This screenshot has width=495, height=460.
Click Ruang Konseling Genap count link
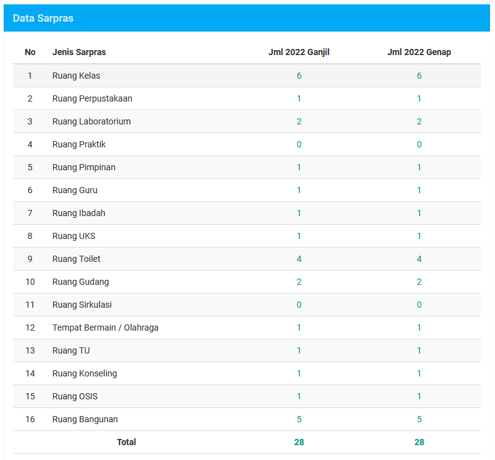pyautogui.click(x=419, y=373)
